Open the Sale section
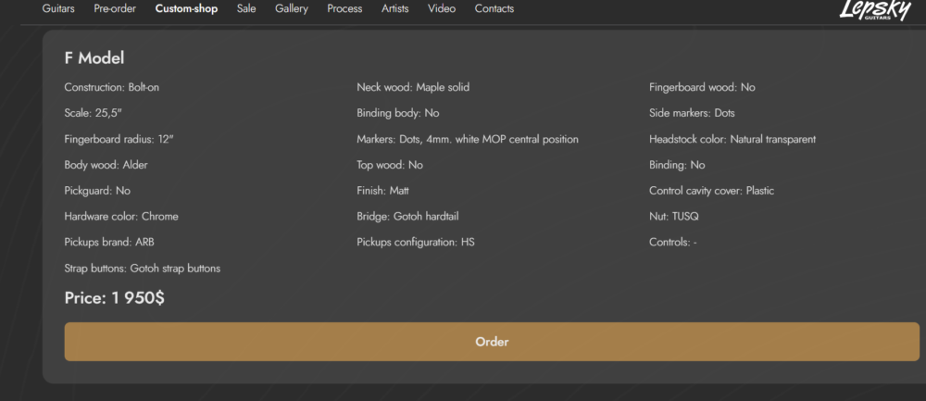The image size is (926, 401). [x=246, y=9]
